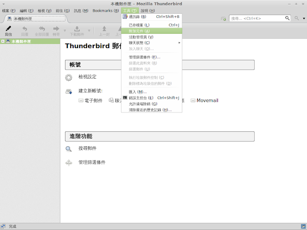Open the 前往 (G) menu
Viewport: 307px width, 230px height.
[62, 11]
